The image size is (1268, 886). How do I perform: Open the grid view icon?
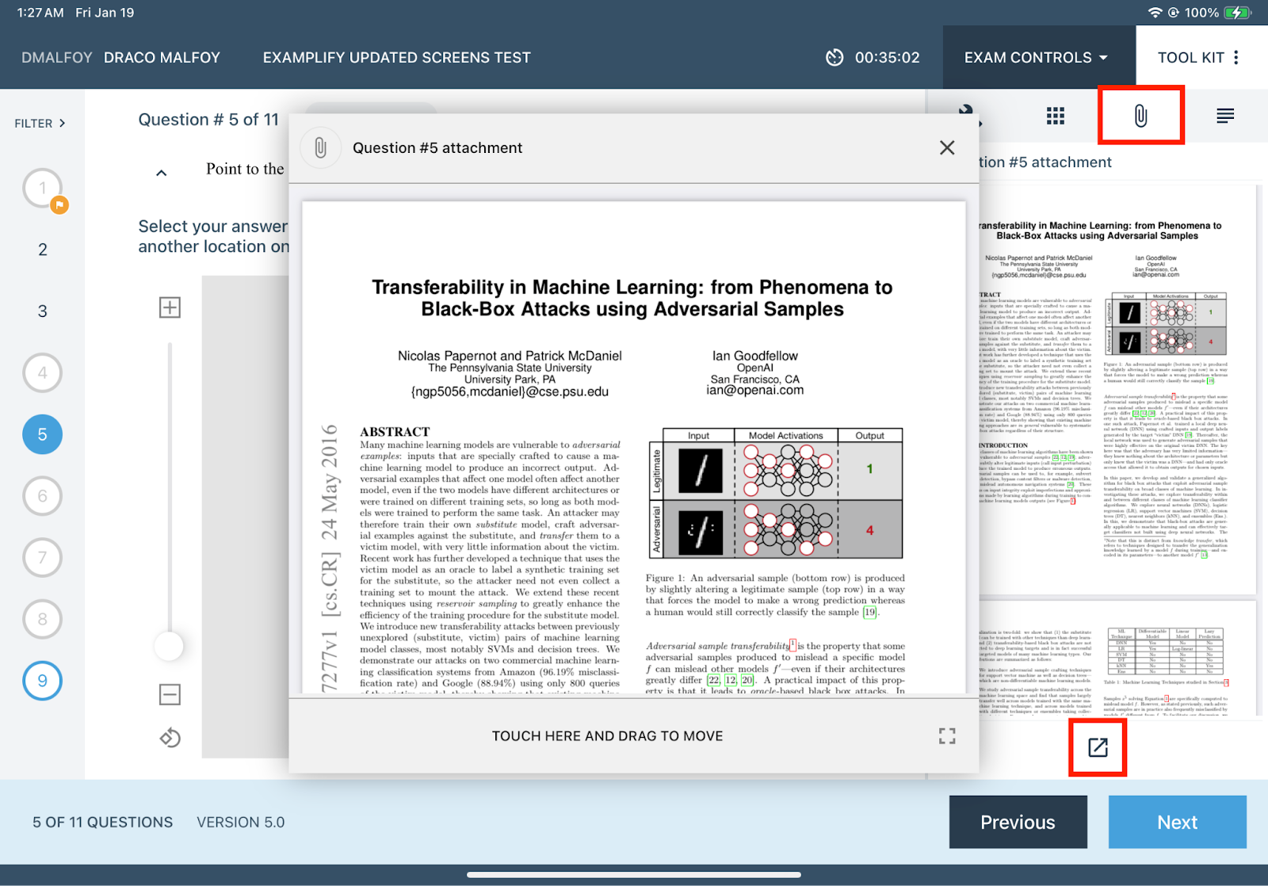coord(1055,116)
